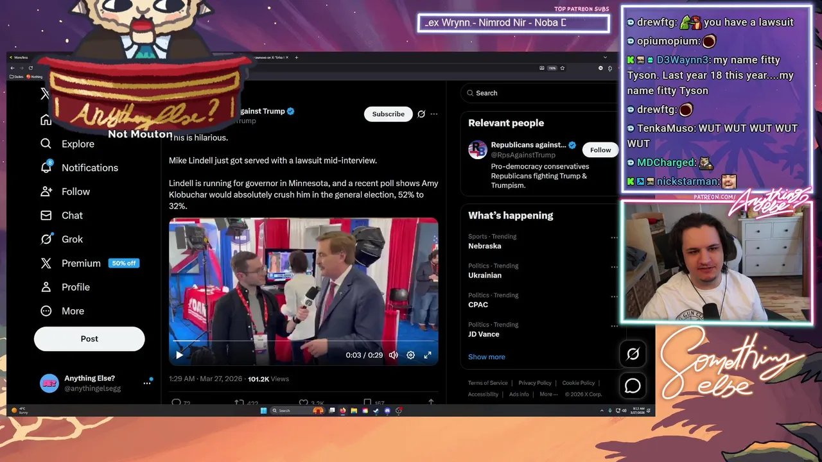
Task: Open the Dailies bookmarks folder
Action: [17, 76]
